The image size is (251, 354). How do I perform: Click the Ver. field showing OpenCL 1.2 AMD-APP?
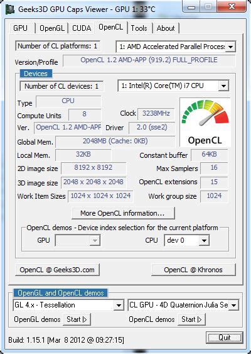click(x=68, y=128)
